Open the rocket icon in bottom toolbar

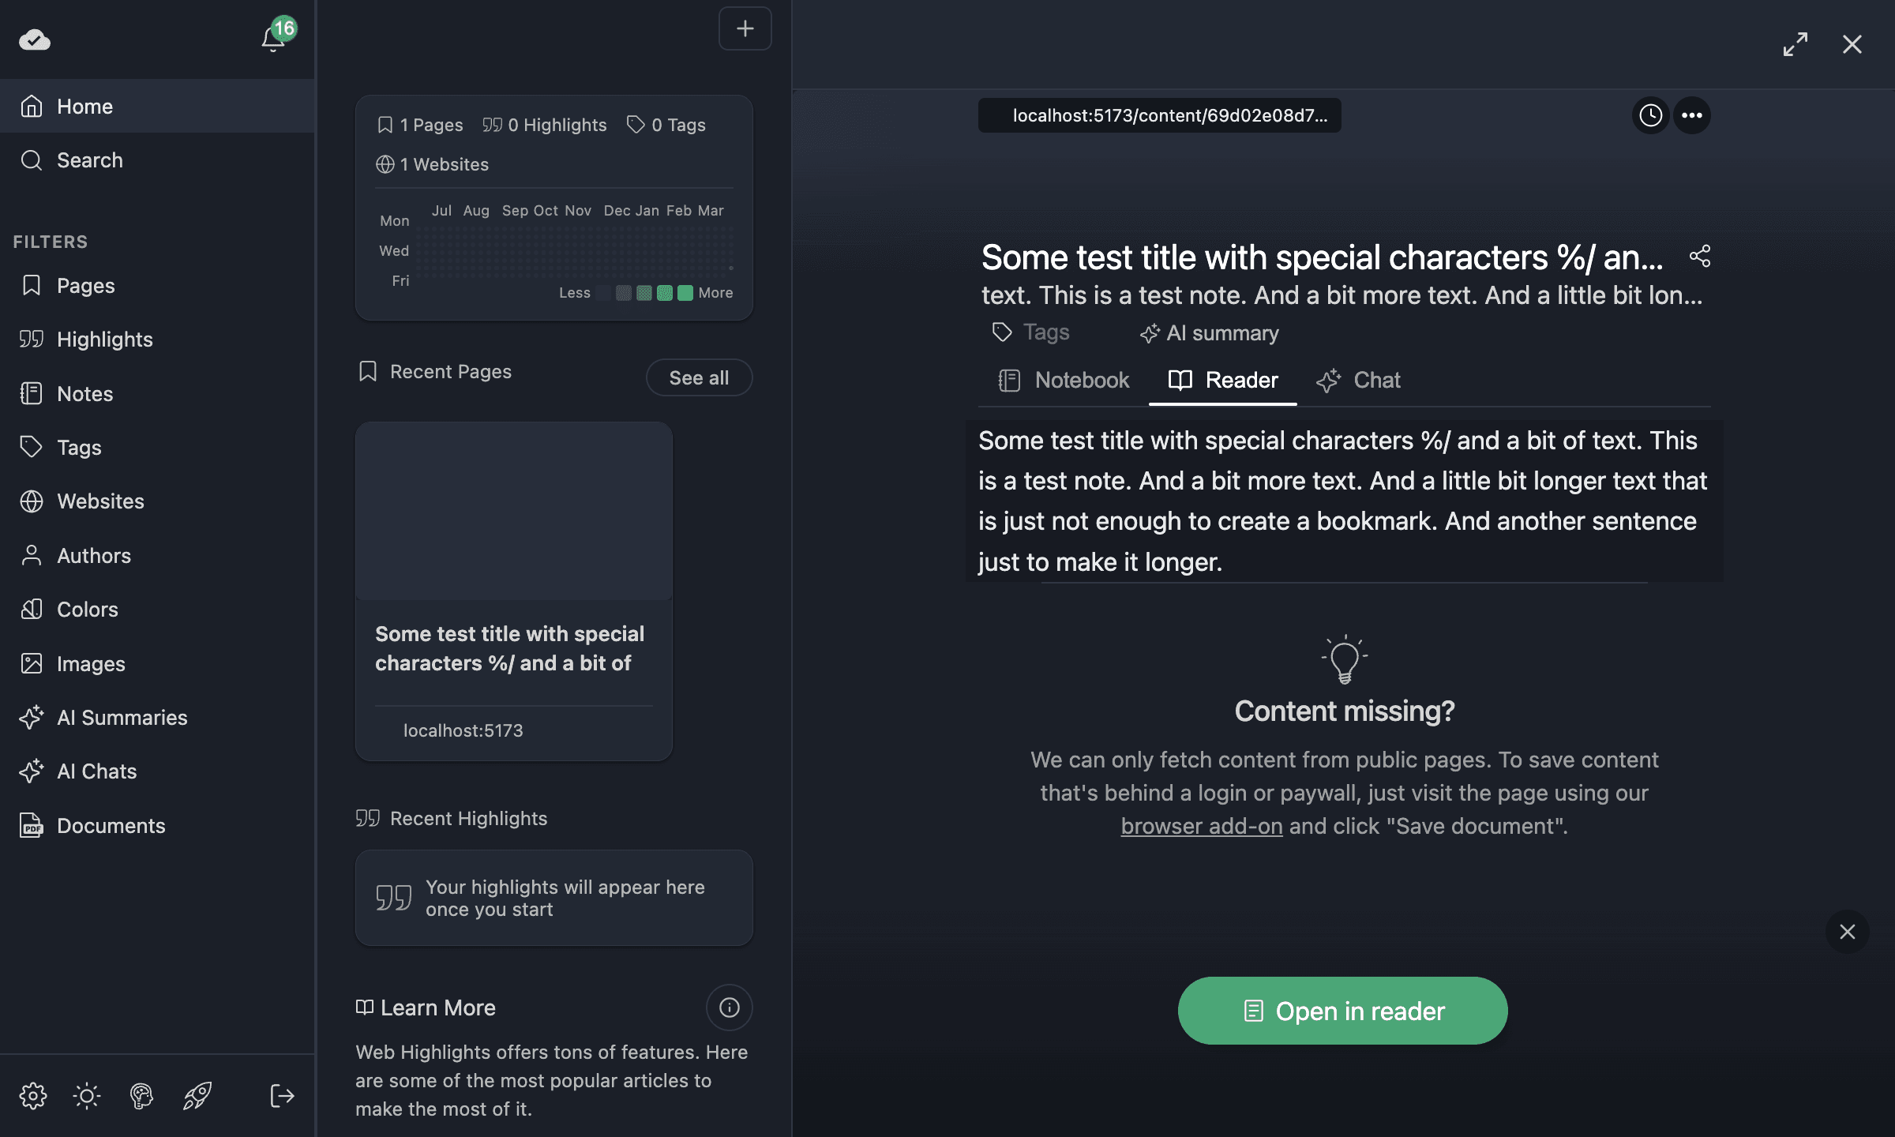(197, 1096)
